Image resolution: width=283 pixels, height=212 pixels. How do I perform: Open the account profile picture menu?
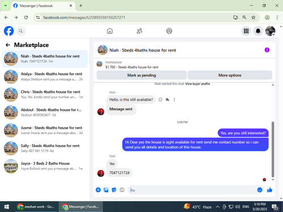[x=270, y=31]
